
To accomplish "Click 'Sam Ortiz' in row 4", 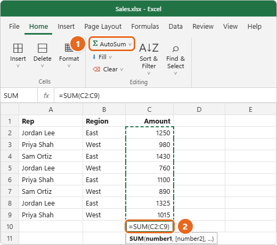I will [x=51, y=156].
